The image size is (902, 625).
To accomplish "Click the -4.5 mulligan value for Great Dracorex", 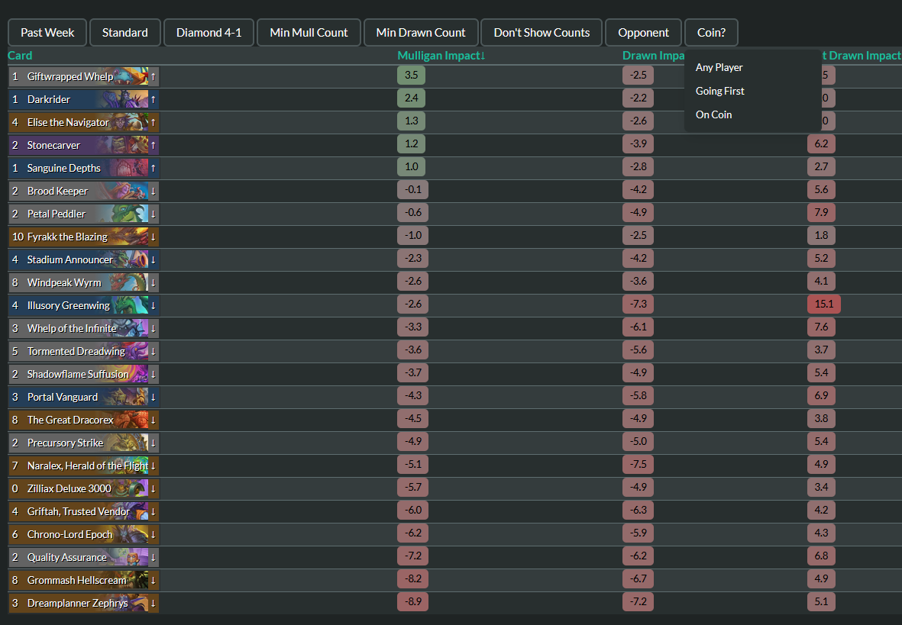I will click(x=413, y=419).
